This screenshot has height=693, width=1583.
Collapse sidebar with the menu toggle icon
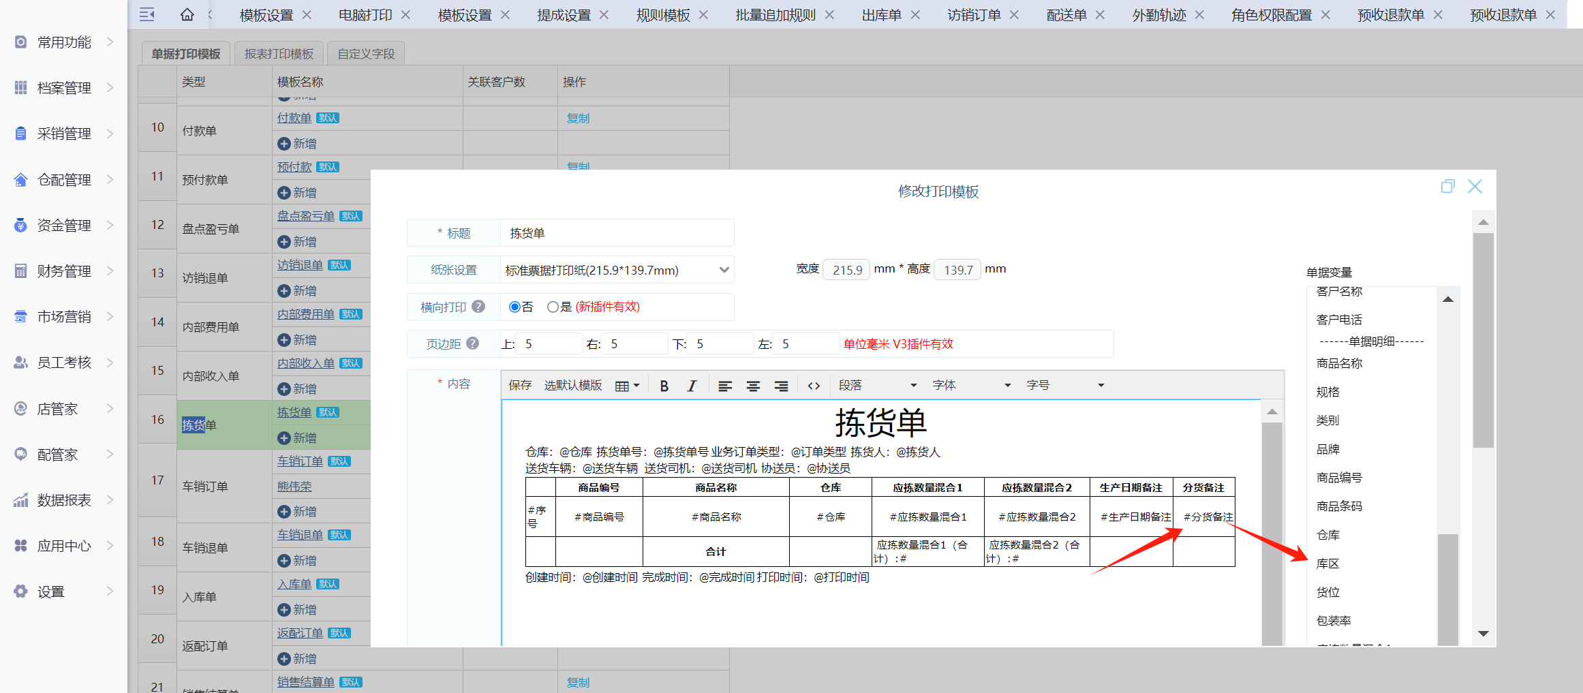pyautogui.click(x=147, y=14)
